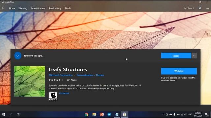Open taskbar search

click(11, 114)
